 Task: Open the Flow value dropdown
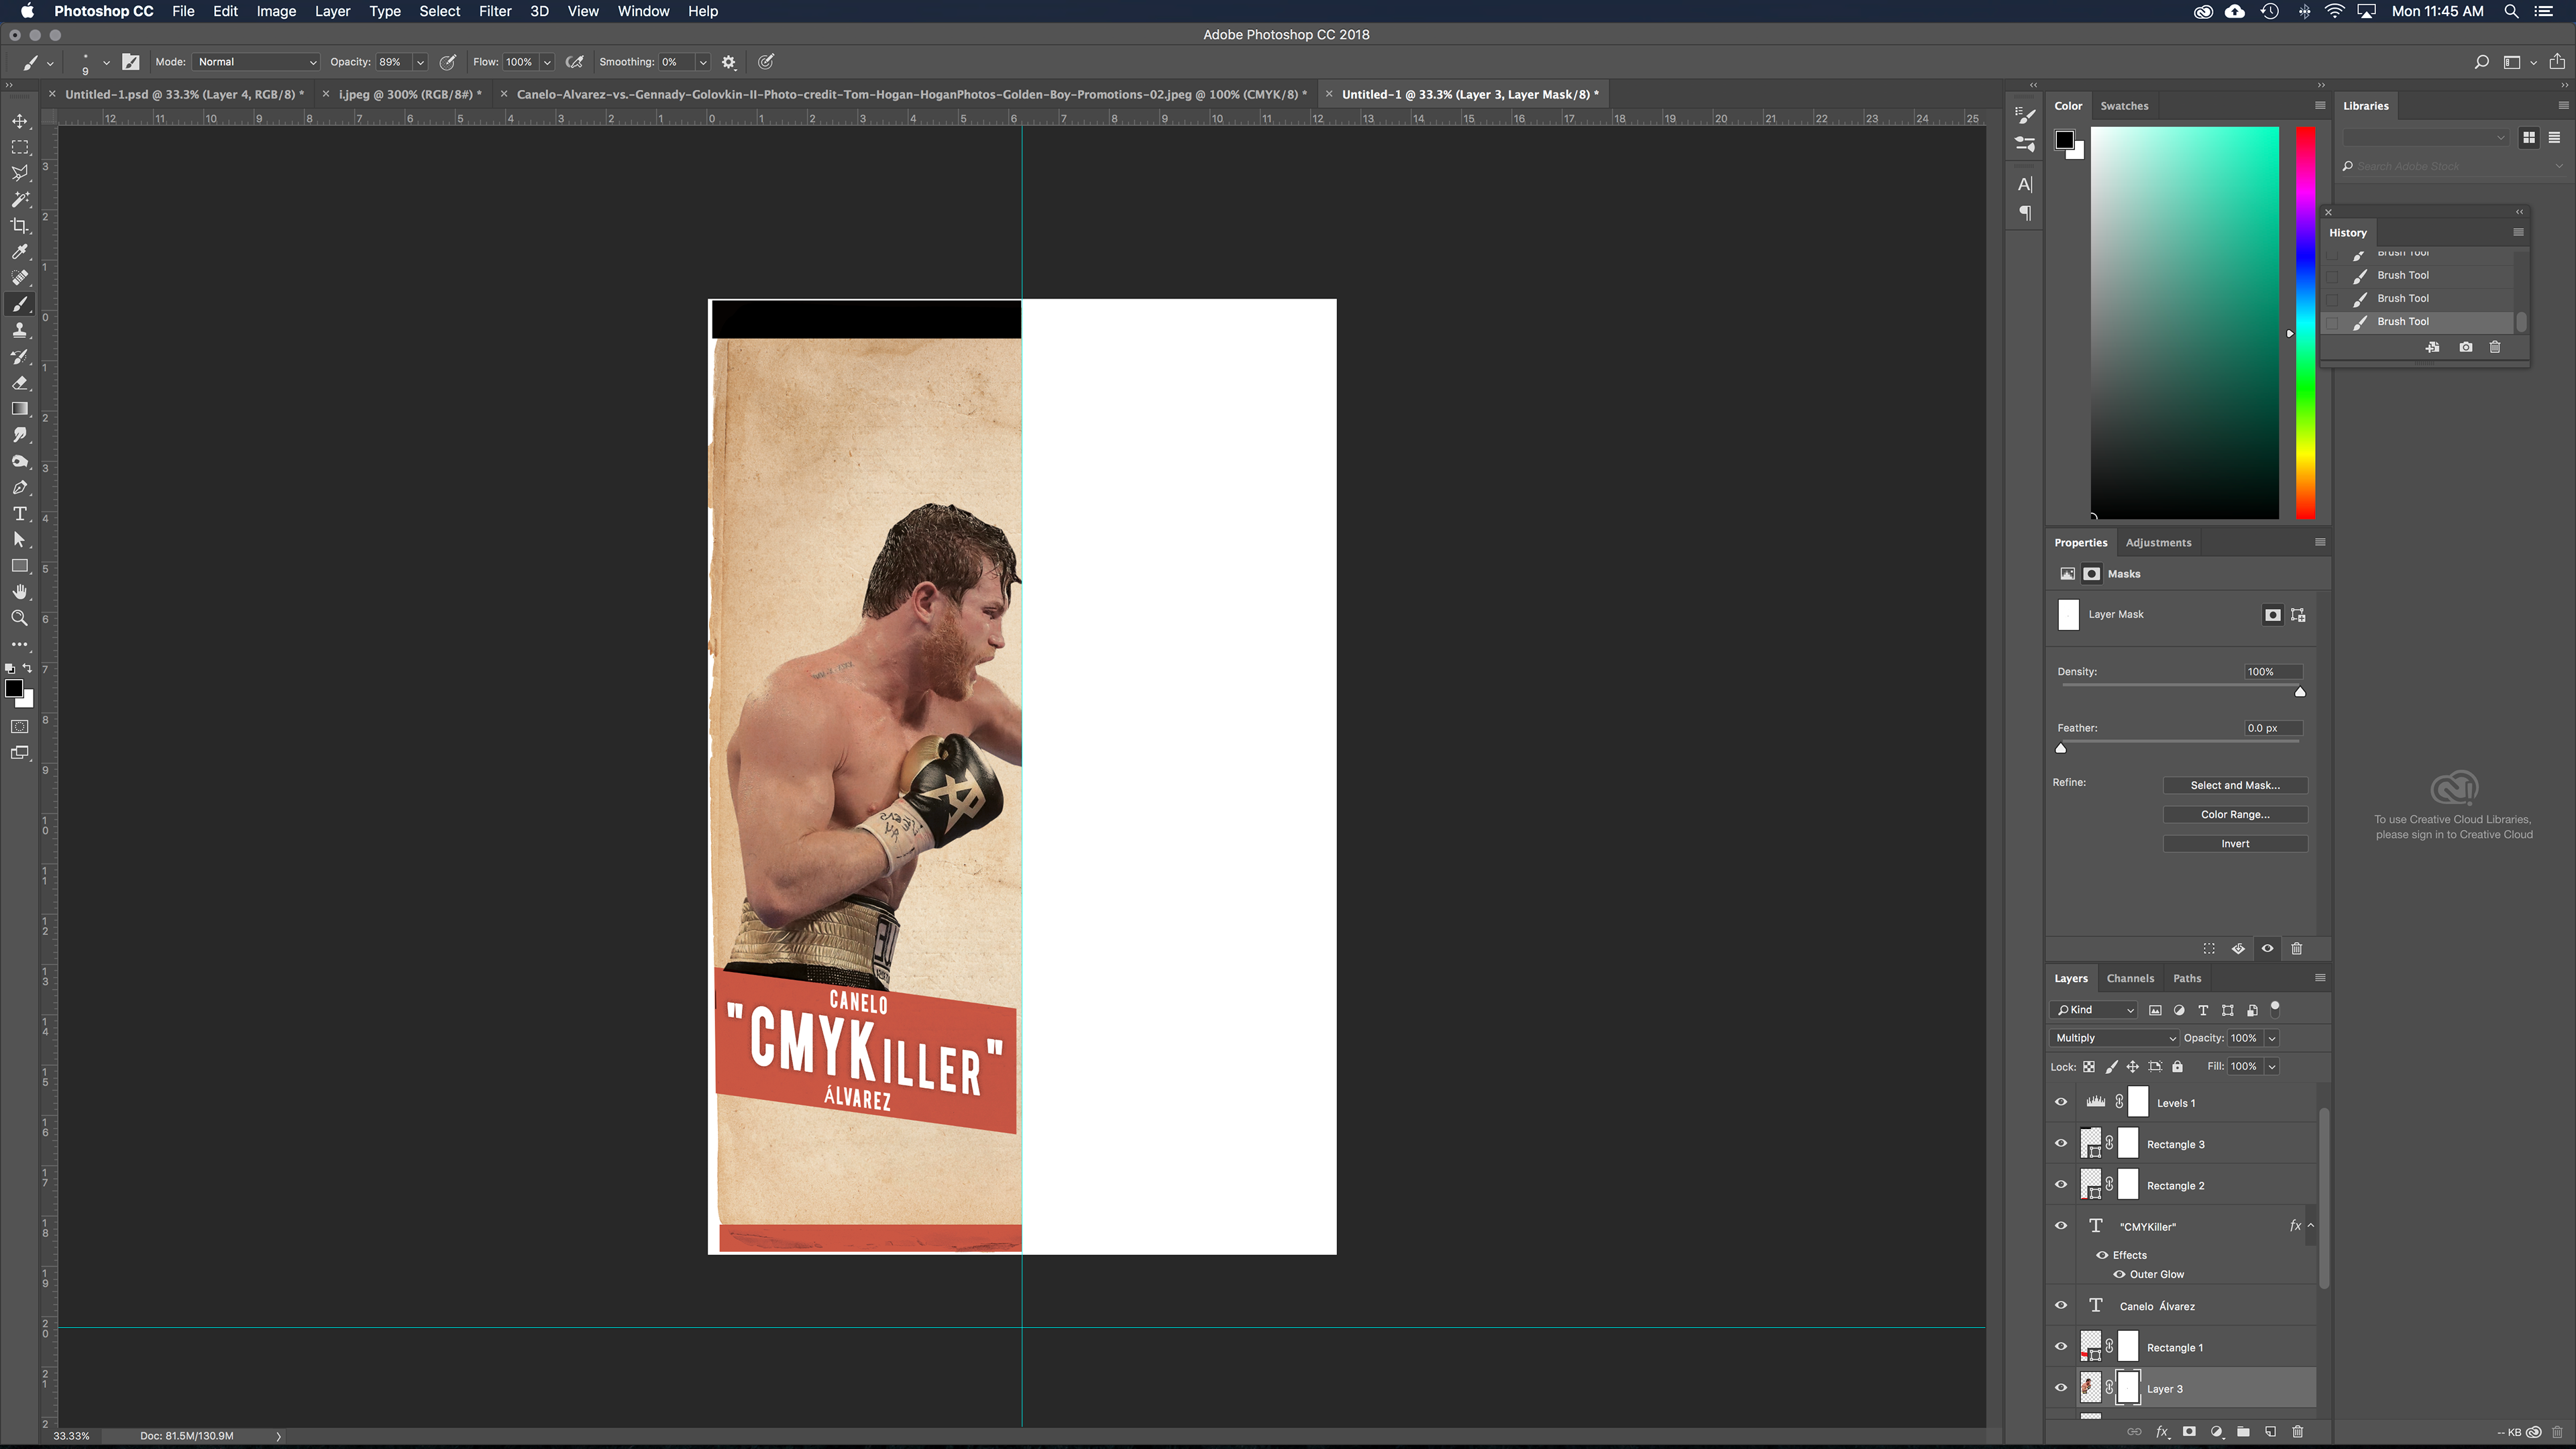(x=547, y=62)
